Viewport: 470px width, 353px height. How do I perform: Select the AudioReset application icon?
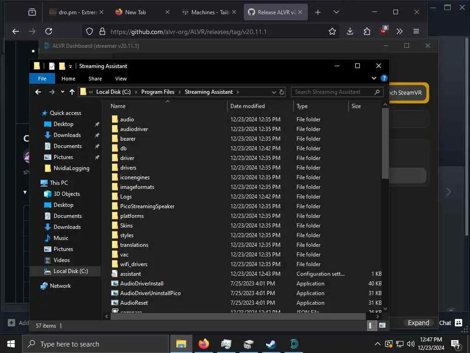(x=114, y=302)
